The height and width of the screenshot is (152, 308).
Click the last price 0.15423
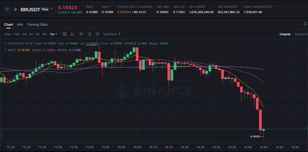[67, 8]
